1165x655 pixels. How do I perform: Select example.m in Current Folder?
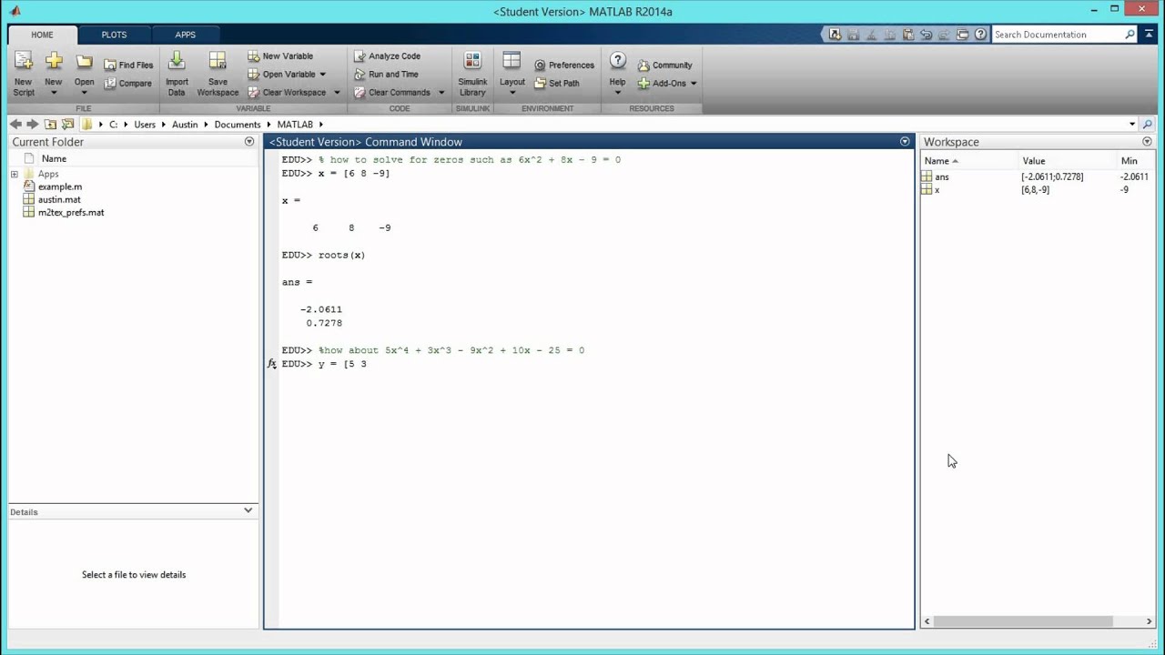pyautogui.click(x=59, y=186)
